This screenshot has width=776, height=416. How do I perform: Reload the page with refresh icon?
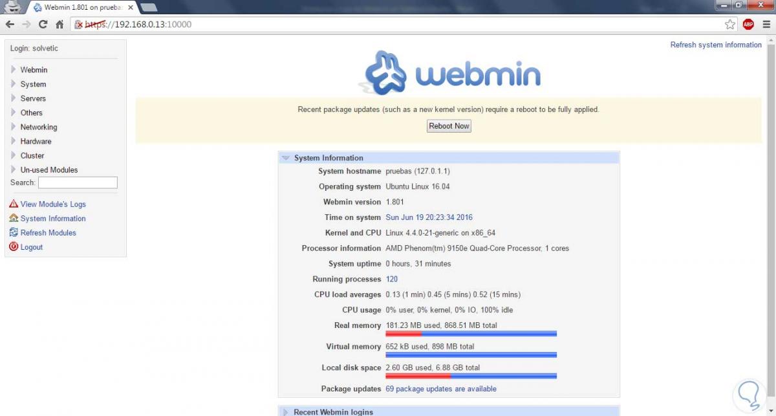43,24
